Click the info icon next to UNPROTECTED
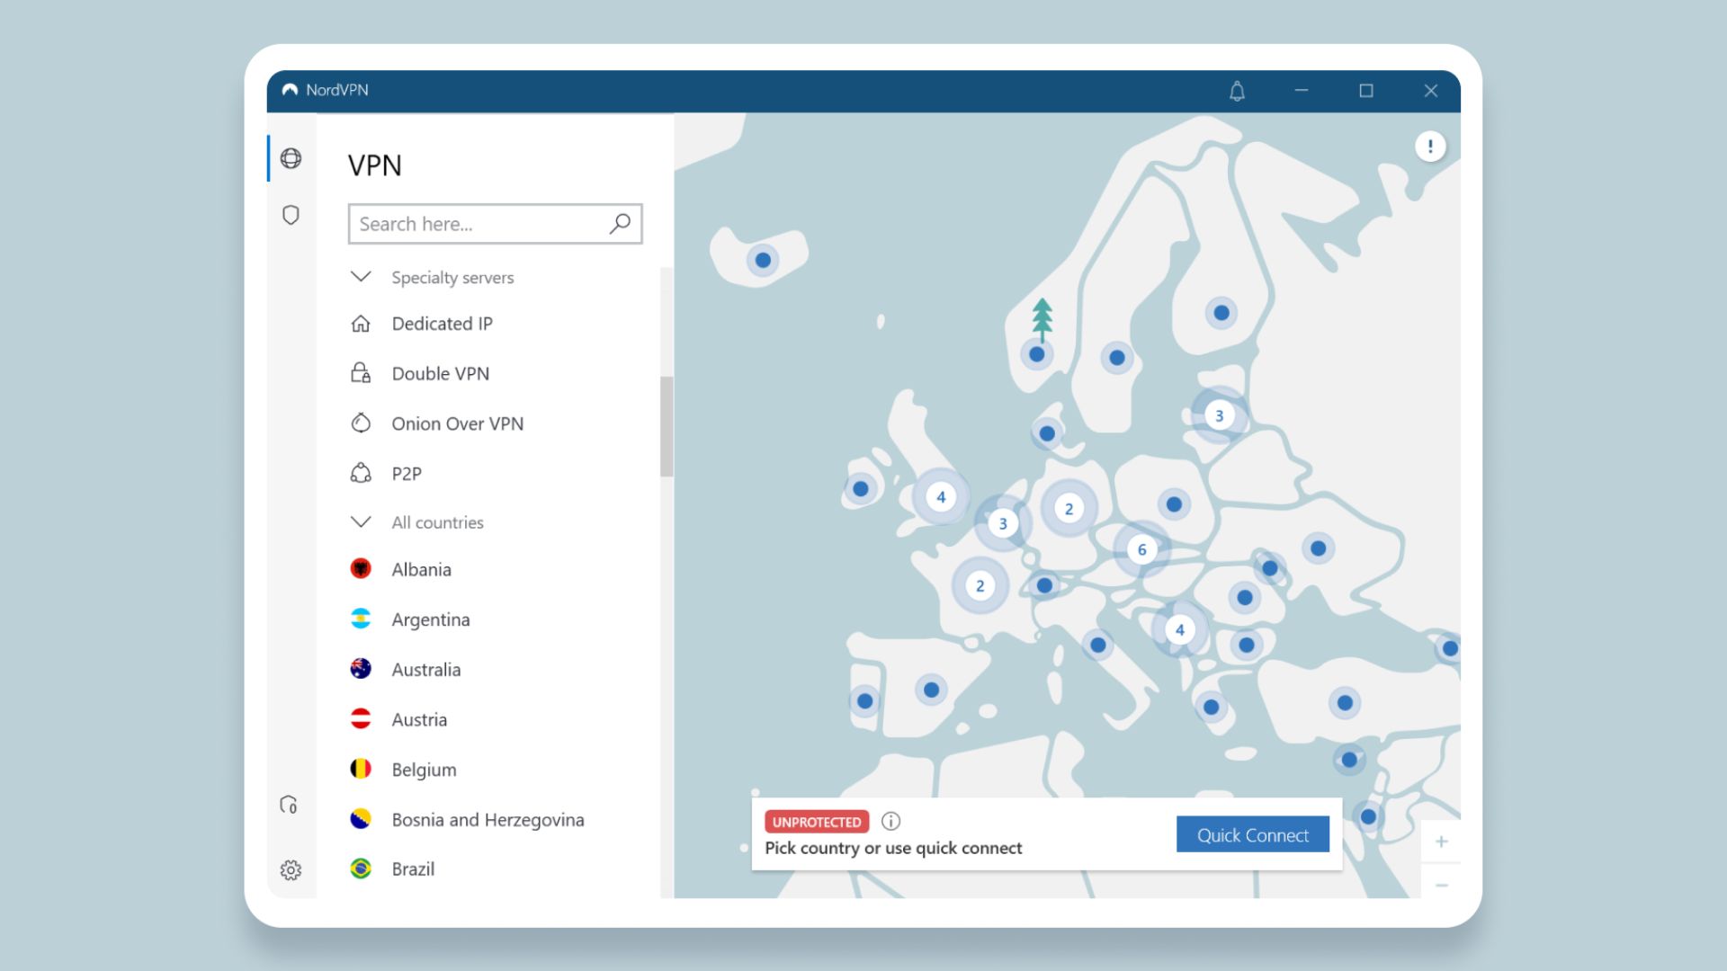The image size is (1727, 971). [x=891, y=821]
